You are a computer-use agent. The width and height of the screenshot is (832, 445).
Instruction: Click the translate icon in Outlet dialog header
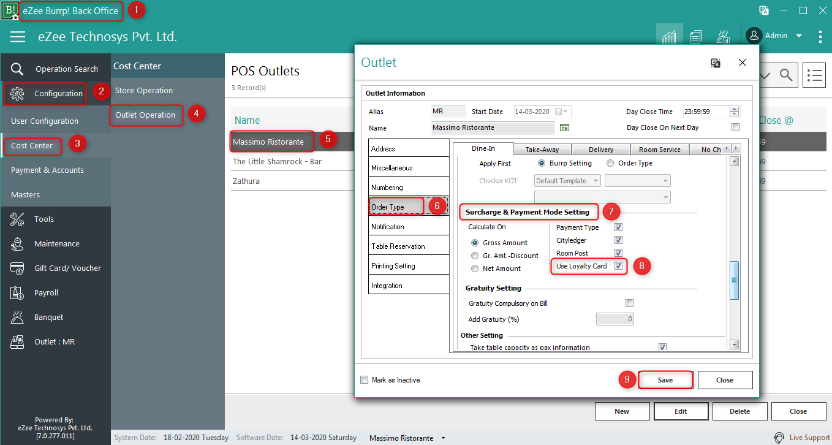[x=716, y=63]
